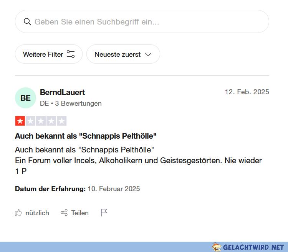Report the review with the flag icon
This screenshot has height=252, width=288.
click(104, 213)
